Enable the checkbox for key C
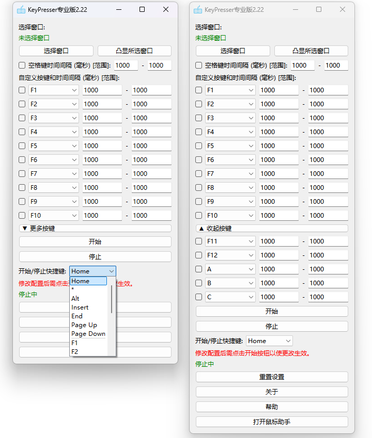This screenshot has width=372, height=438. coord(198,297)
